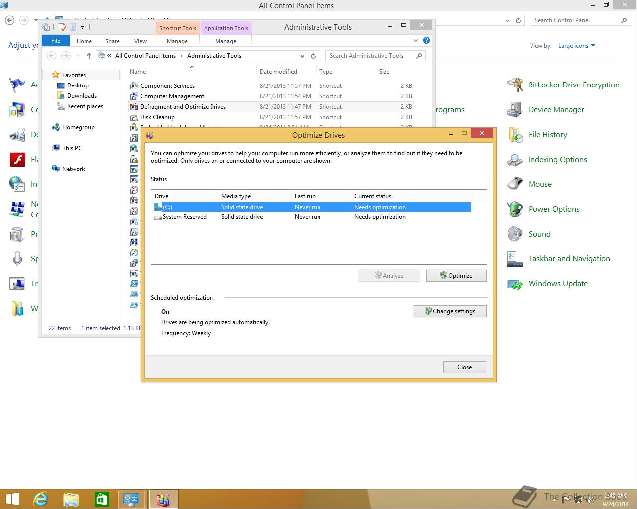Open Internet Explorer from taskbar
The width and height of the screenshot is (637, 509).
coord(40,499)
